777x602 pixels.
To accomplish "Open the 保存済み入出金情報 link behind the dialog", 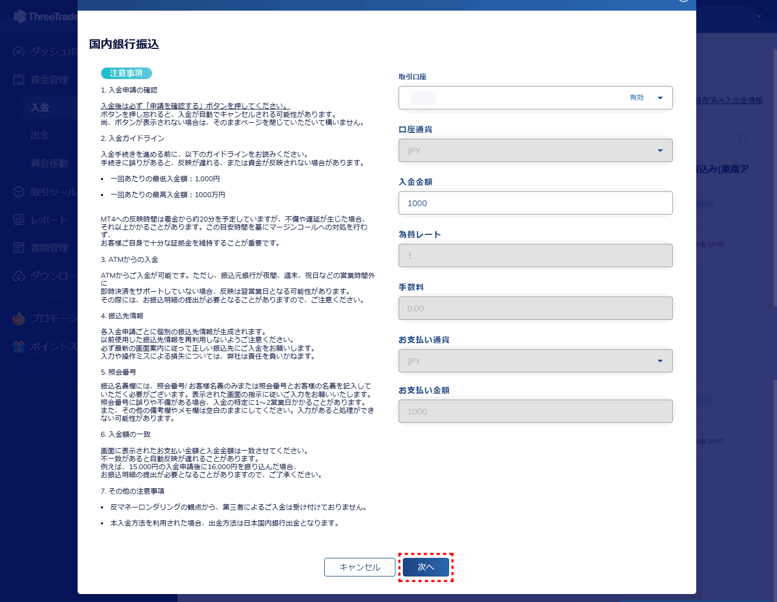I will pos(729,100).
